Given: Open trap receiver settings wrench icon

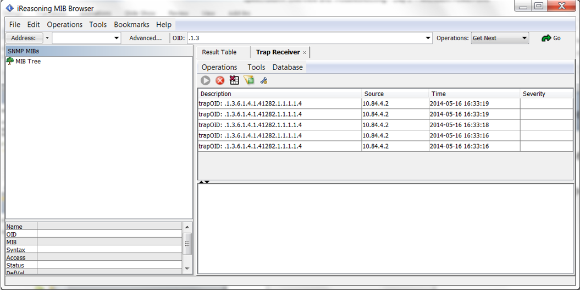Looking at the screenshot, I should [264, 80].
